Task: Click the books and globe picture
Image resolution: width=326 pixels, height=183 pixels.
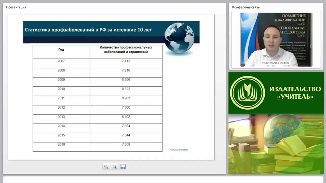Action: coord(276,144)
